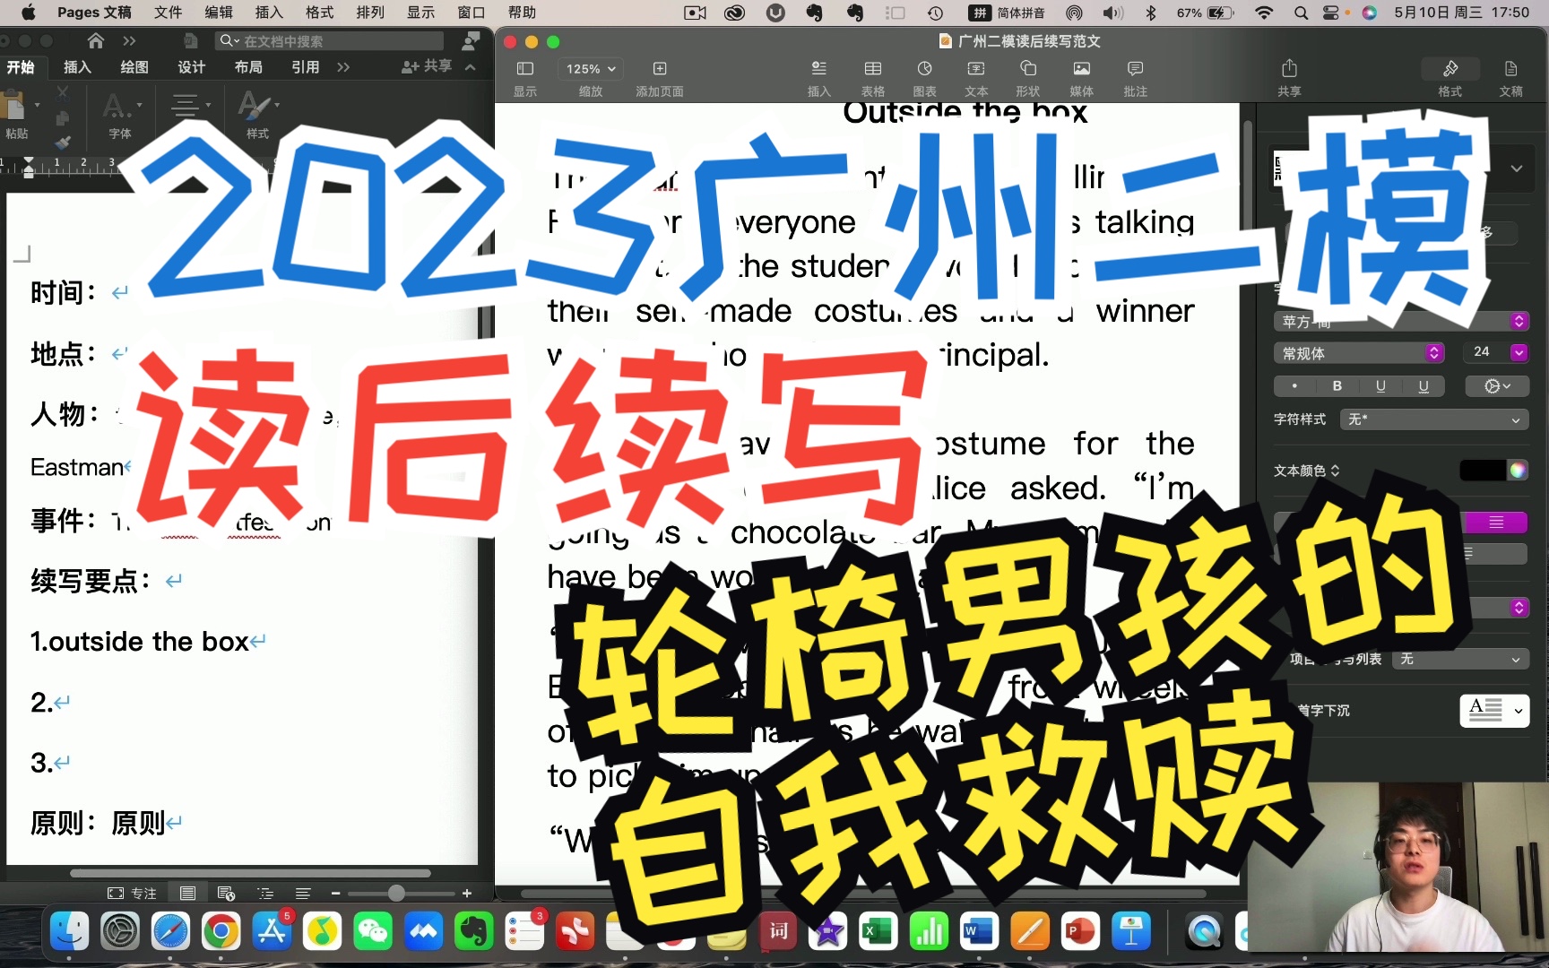Image resolution: width=1549 pixels, height=968 pixels.
Task: Open WeChat from the Dock
Action: pos(373,932)
